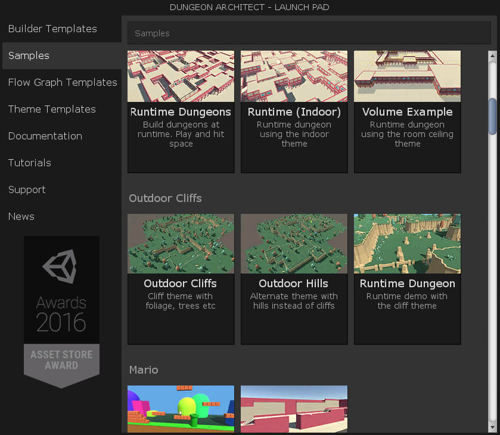The width and height of the screenshot is (500, 435).
Task: Click the Runtime (Indoor) card title
Action: pyautogui.click(x=294, y=112)
